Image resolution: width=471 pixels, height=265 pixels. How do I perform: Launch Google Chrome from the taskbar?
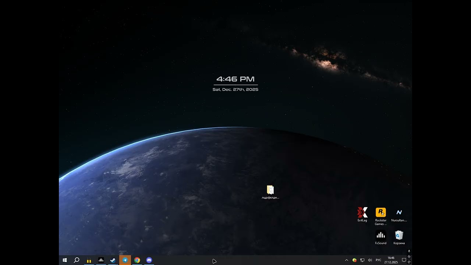tap(137, 260)
